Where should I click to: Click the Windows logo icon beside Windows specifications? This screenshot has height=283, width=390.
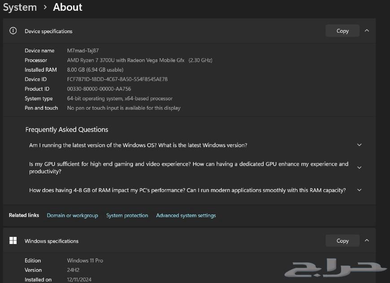coord(13,240)
